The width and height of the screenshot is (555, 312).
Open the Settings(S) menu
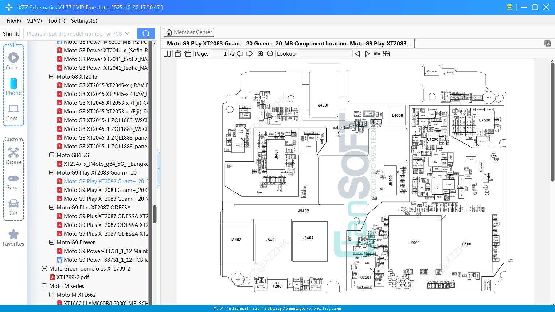84,21
